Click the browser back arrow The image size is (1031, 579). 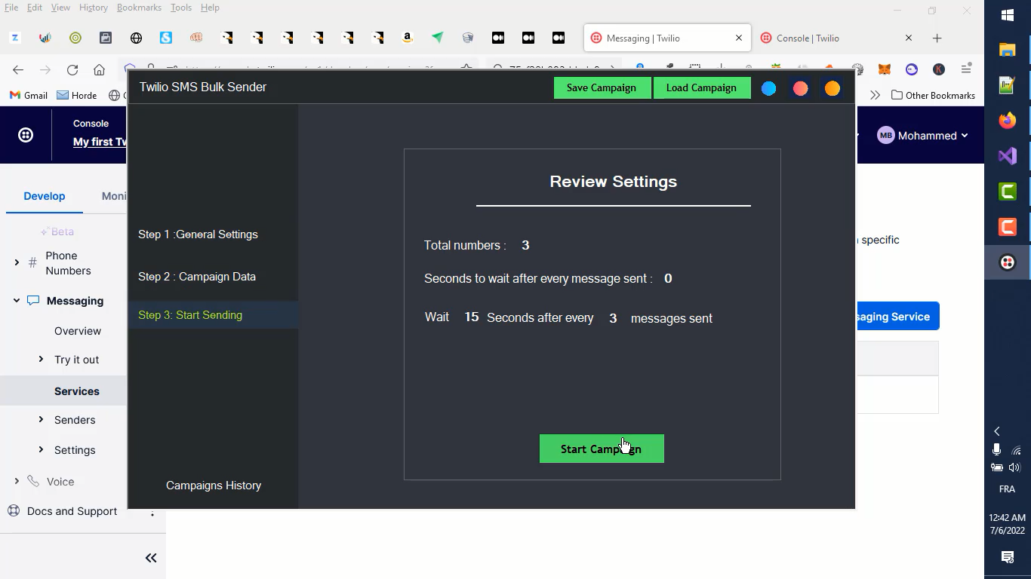(18, 69)
